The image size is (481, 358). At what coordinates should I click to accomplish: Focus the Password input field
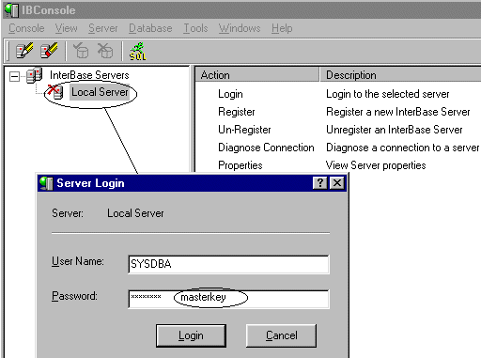(228, 299)
